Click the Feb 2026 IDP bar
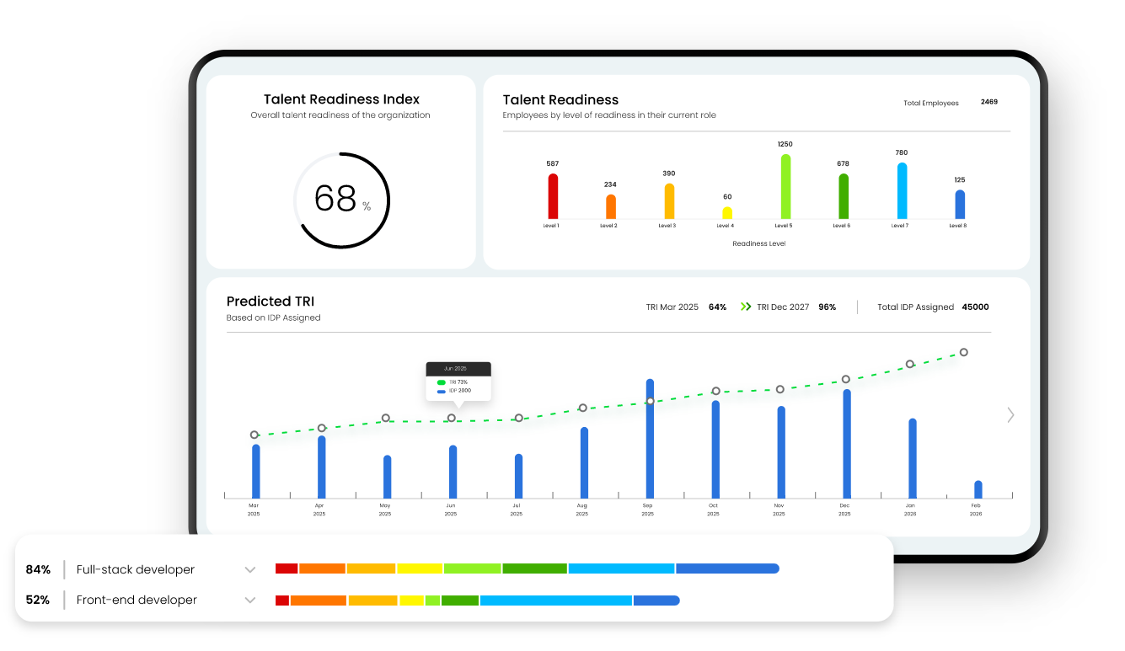Viewport: 1125px width, 651px height. tap(978, 489)
